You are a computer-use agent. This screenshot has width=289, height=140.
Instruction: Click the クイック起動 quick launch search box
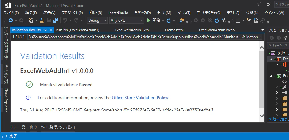(282, 4)
